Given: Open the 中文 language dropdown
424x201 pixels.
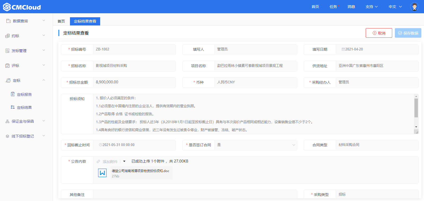Looking at the screenshot, I should pos(395,7).
